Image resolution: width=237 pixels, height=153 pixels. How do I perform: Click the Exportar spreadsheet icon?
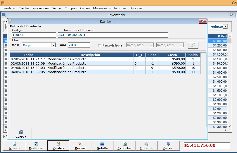(125, 144)
